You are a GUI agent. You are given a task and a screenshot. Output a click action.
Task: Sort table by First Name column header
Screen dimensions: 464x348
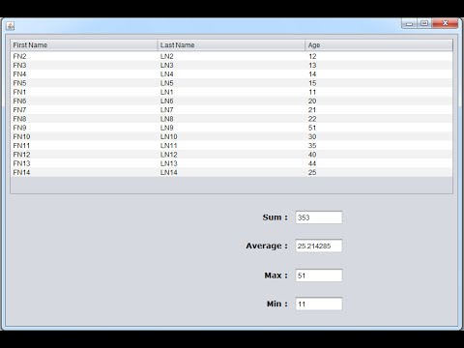coord(84,45)
